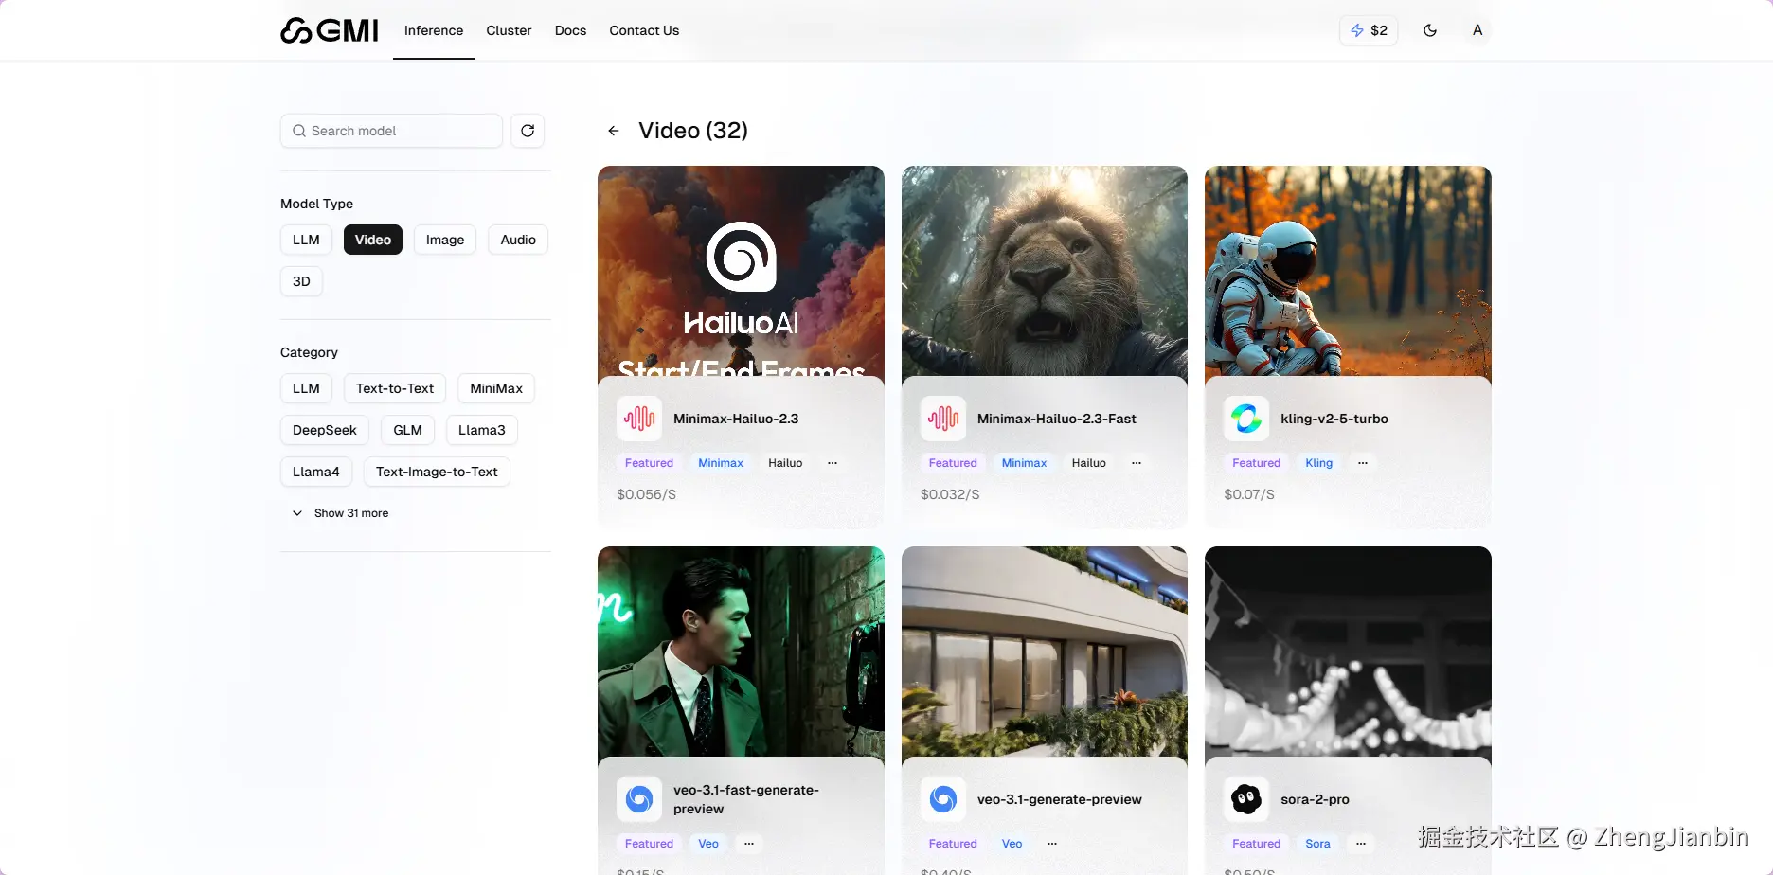1773x875 pixels.
Task: Go back using the arrow beside Video (32)
Action: pyautogui.click(x=614, y=131)
